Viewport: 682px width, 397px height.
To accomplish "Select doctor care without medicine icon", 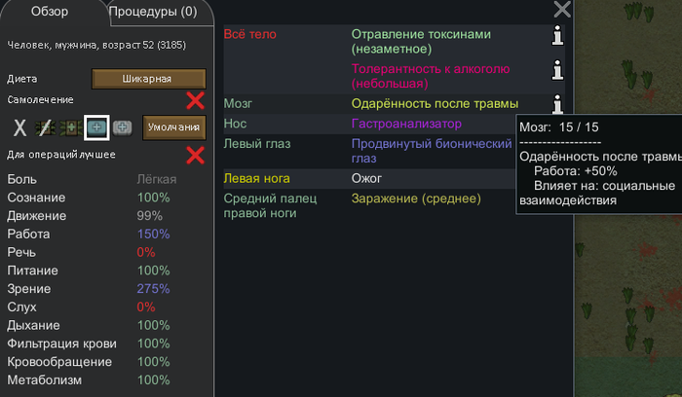I will pos(45,126).
